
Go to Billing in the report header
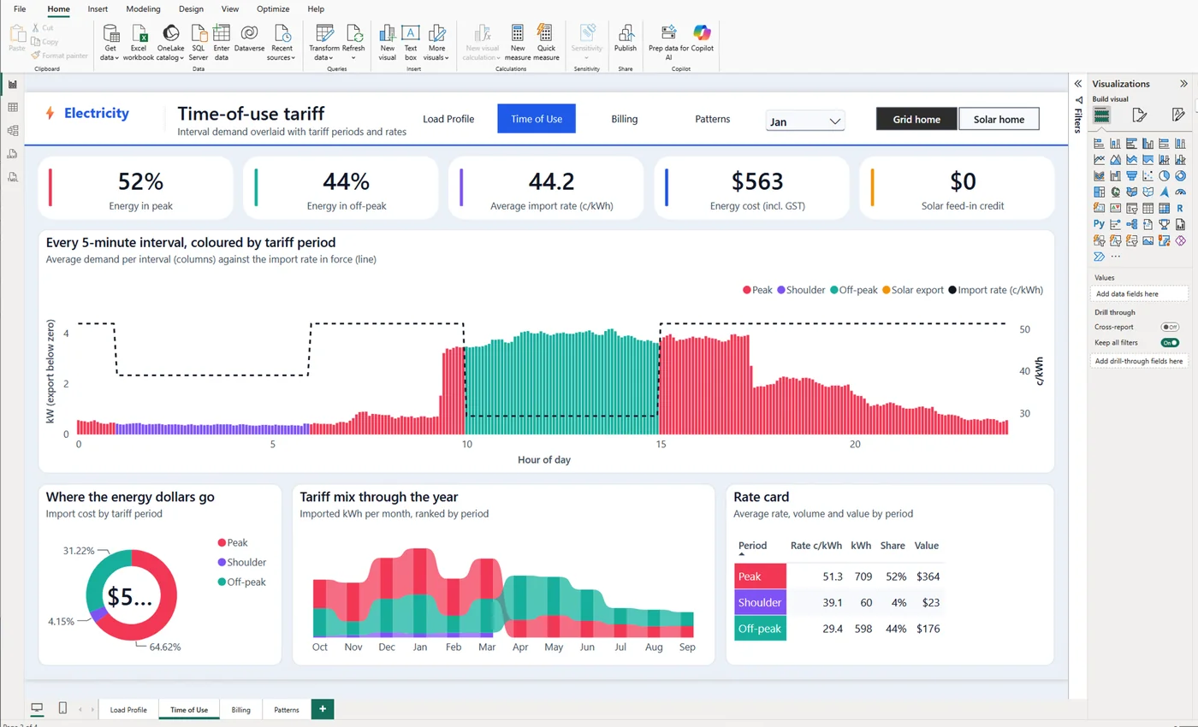click(625, 119)
